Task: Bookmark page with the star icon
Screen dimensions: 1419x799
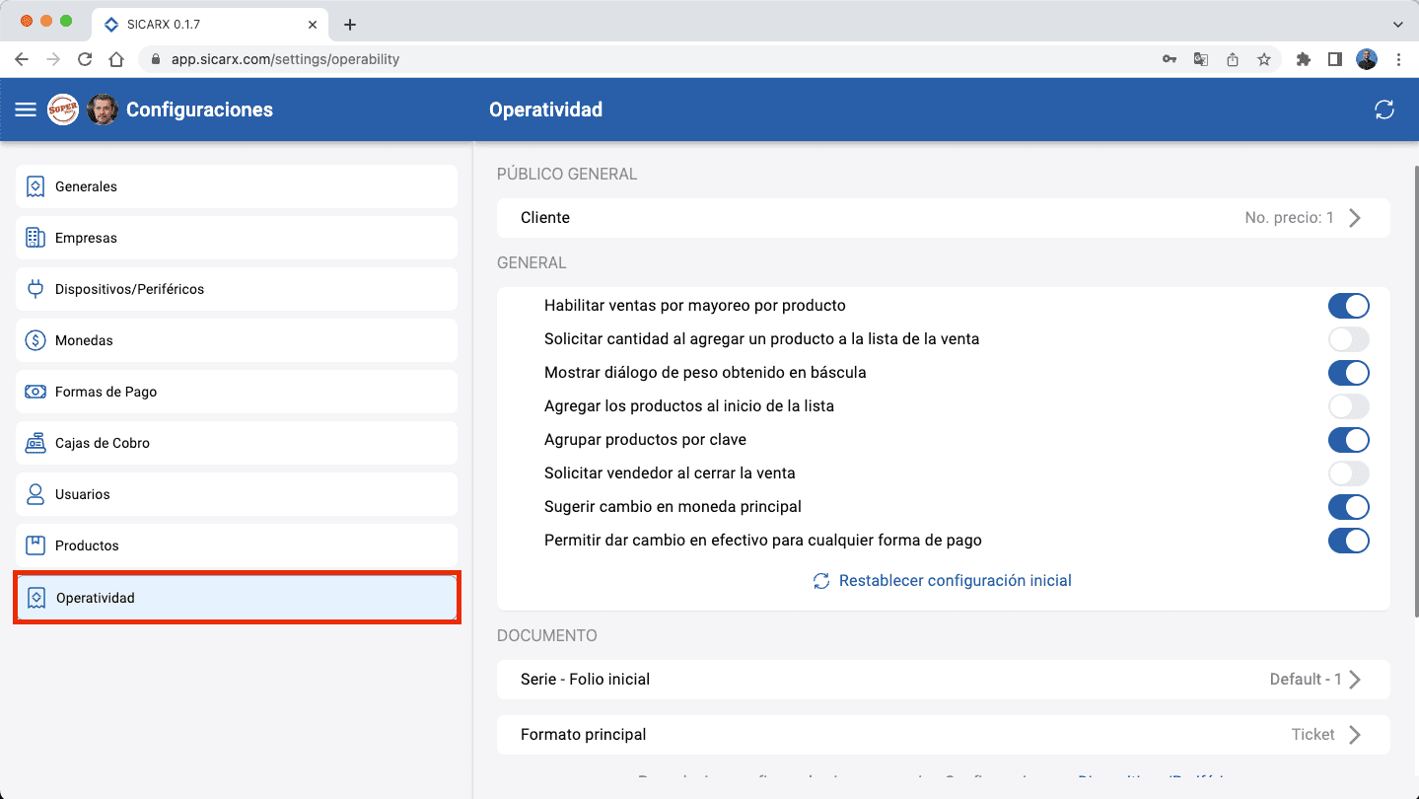Action: (x=1263, y=59)
